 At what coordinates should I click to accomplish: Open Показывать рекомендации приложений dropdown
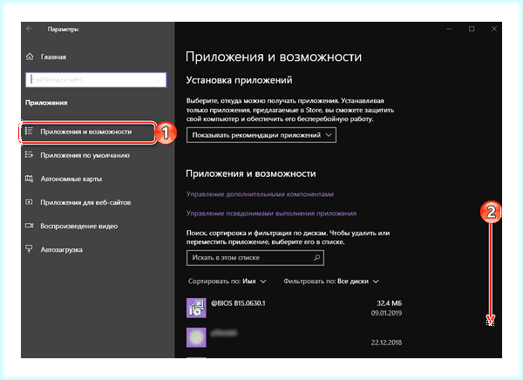pos(261,135)
